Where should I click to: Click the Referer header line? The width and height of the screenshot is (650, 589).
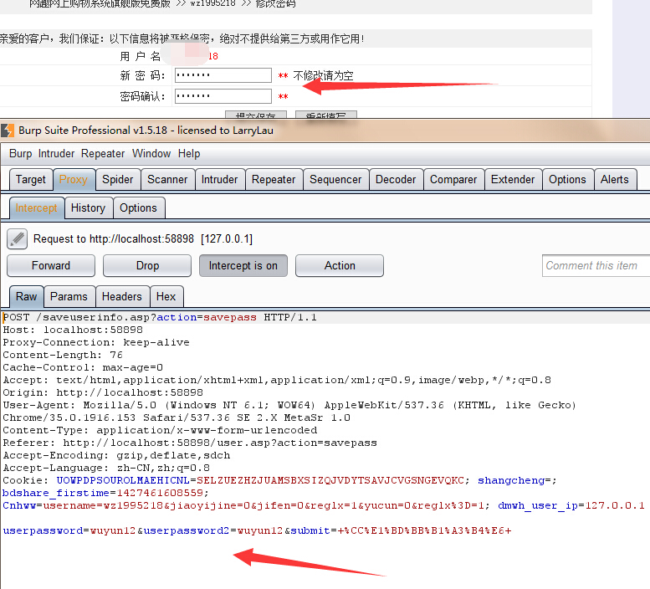pyautogui.click(x=190, y=443)
